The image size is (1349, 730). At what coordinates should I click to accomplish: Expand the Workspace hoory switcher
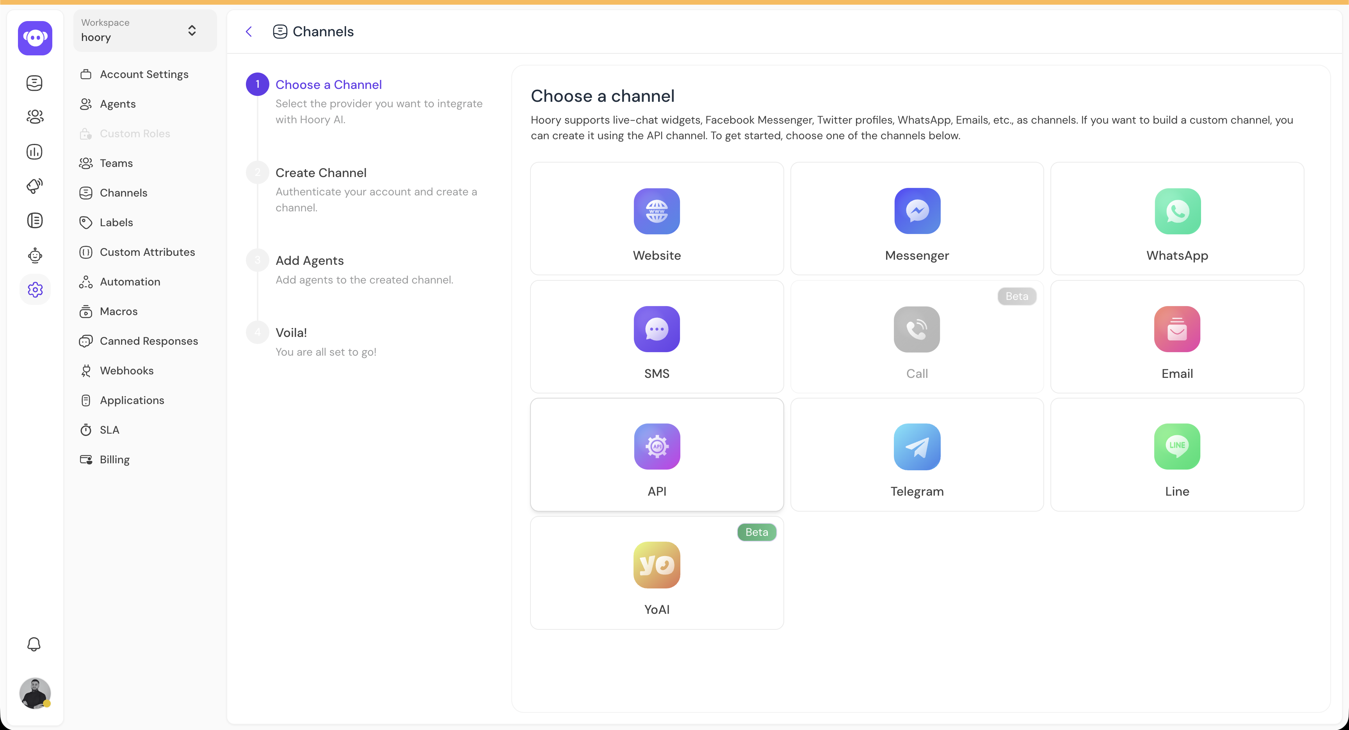click(x=144, y=30)
